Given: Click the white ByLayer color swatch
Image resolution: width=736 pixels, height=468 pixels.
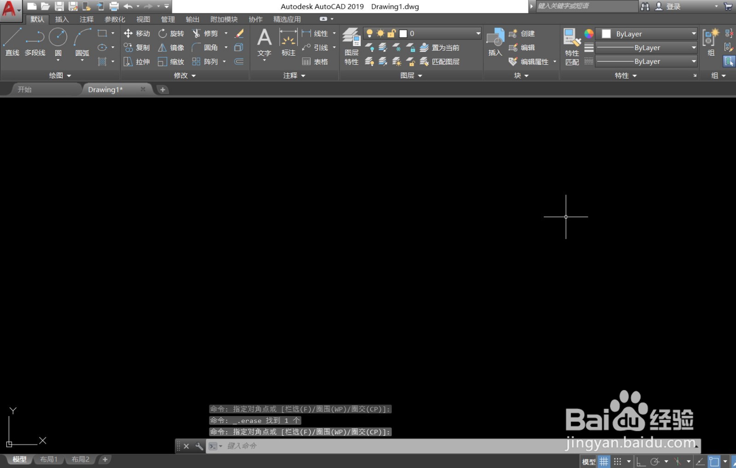Looking at the screenshot, I should [x=606, y=34].
